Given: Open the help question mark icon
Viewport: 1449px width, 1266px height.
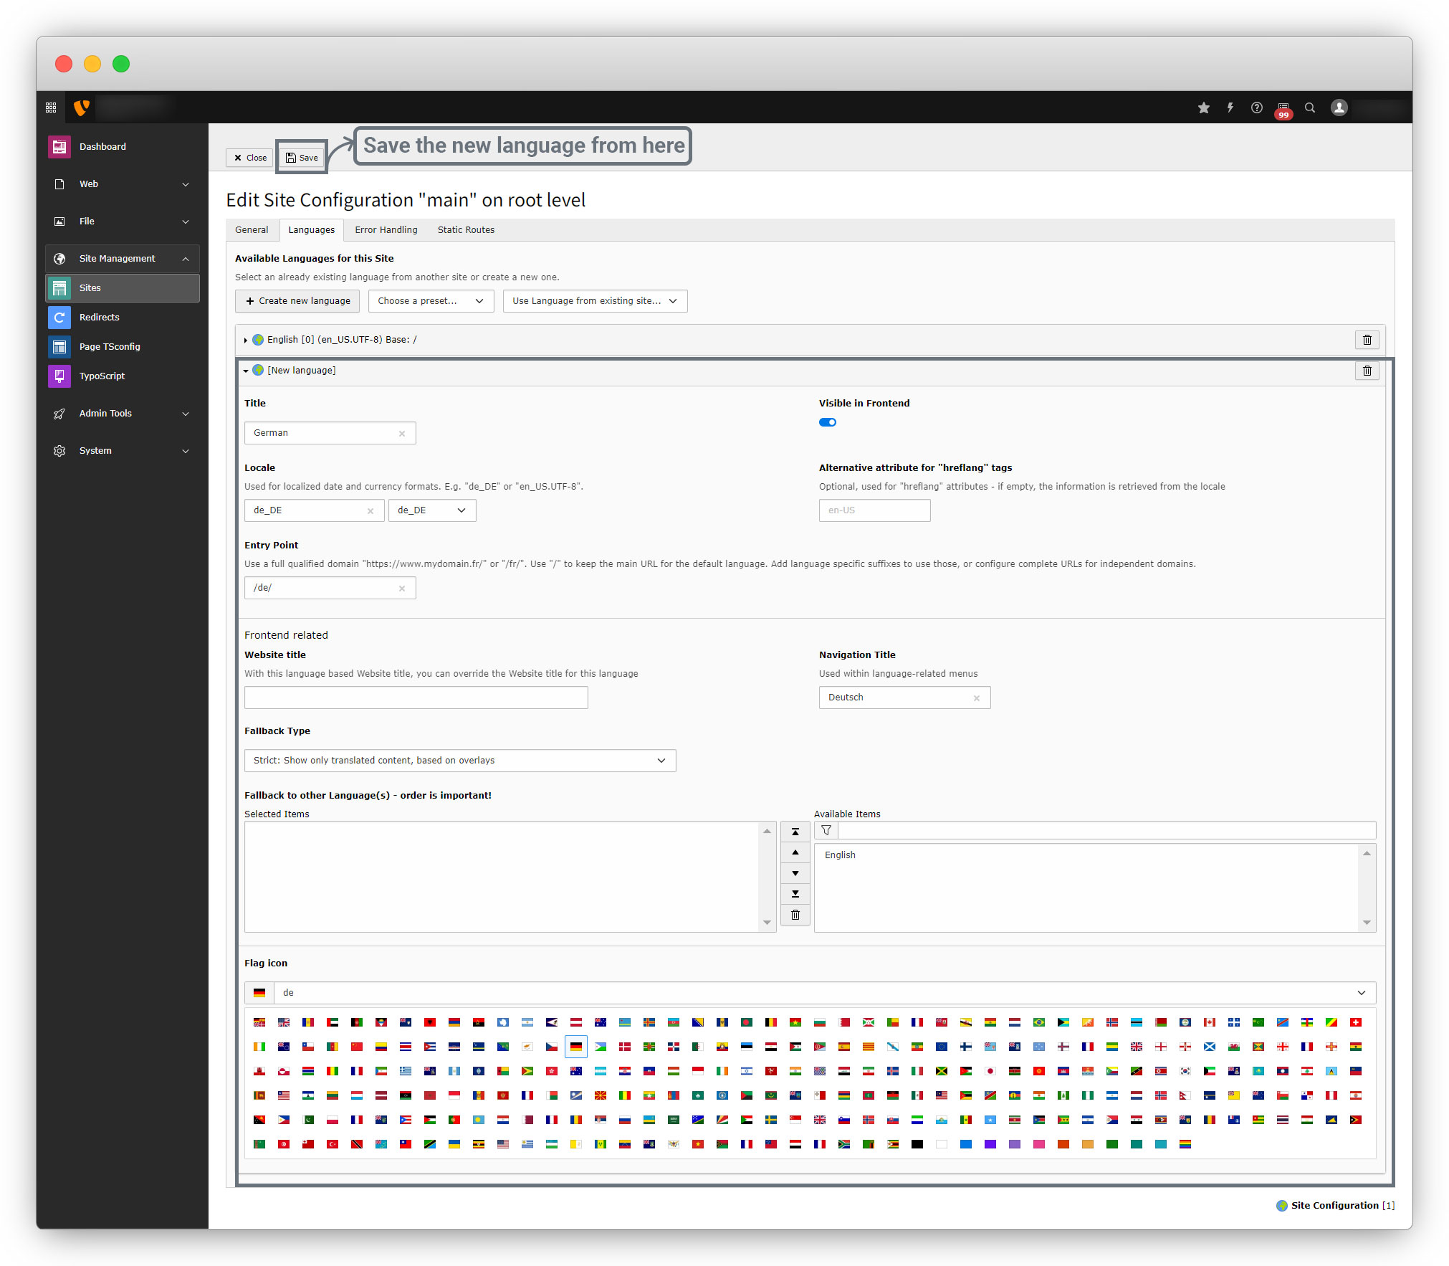Looking at the screenshot, I should pos(1257,108).
